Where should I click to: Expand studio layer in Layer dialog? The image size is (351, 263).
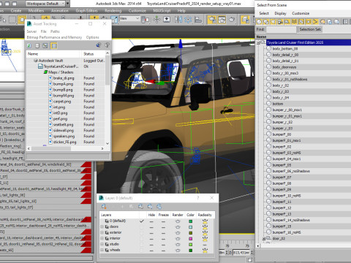tap(102, 244)
